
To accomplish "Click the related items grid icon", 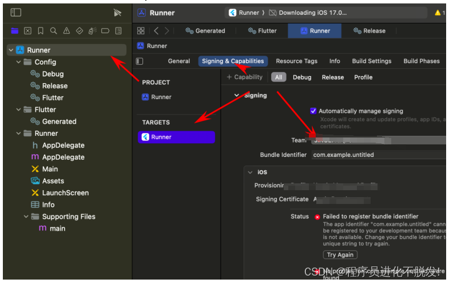I will 141,31.
